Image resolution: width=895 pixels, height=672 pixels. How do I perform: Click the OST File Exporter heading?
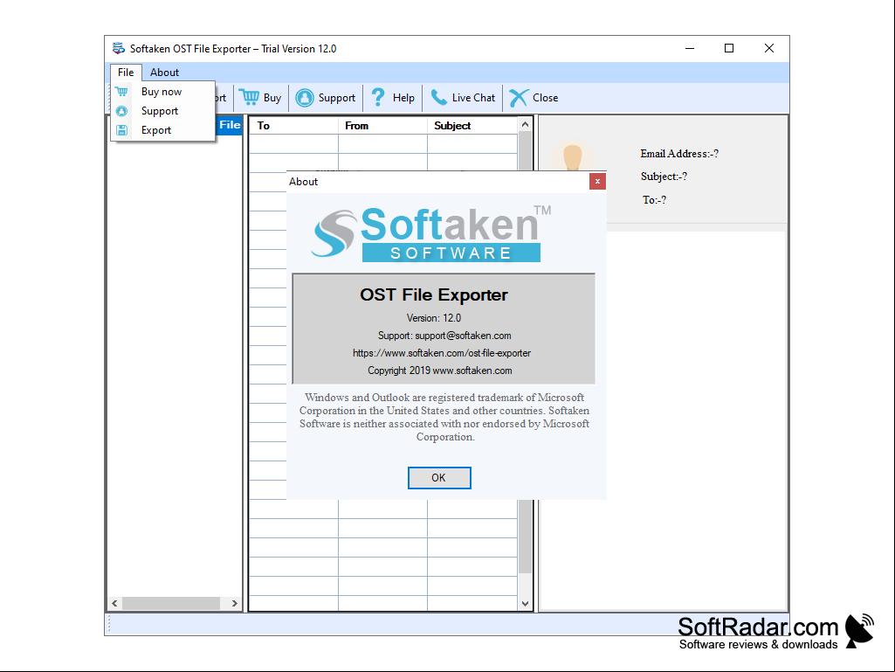point(434,294)
